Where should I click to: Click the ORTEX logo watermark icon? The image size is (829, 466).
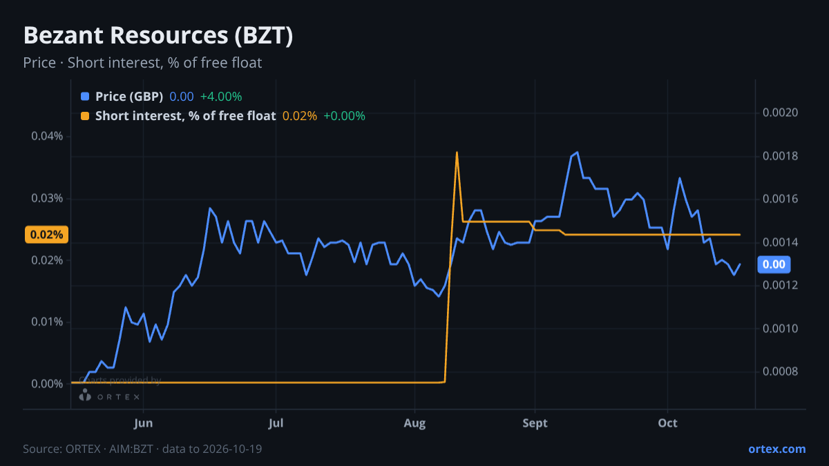(85, 396)
